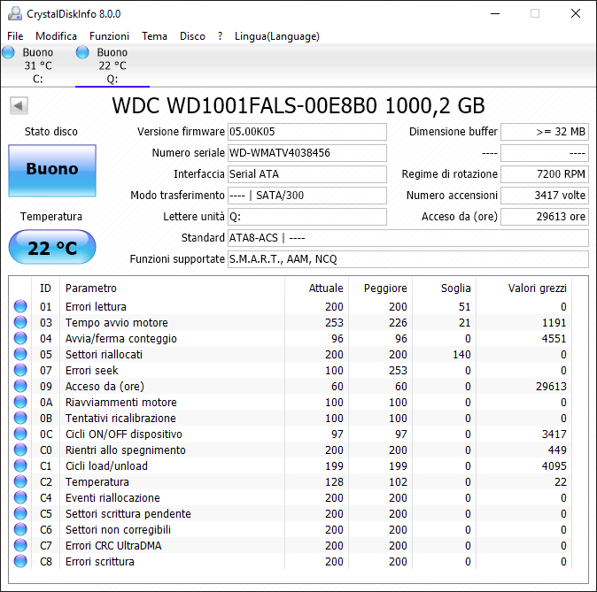Click raw value 449 in Rientri allo spegnimento row
Image resolution: width=597 pixels, height=592 pixels.
coord(557,450)
